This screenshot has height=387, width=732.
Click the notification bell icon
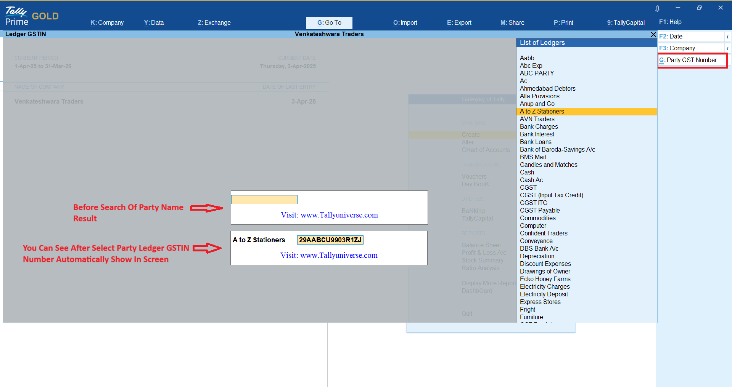(657, 8)
